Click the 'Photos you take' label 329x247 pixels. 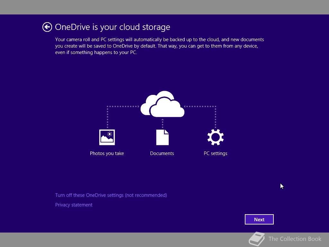(x=107, y=153)
